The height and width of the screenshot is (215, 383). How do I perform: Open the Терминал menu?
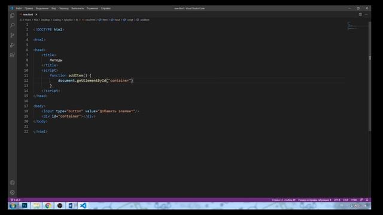[x=92, y=8]
